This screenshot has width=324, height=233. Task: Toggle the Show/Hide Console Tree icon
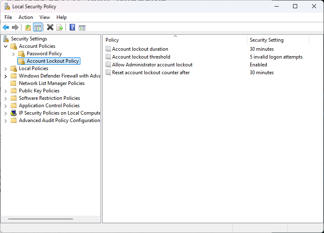(x=38, y=28)
